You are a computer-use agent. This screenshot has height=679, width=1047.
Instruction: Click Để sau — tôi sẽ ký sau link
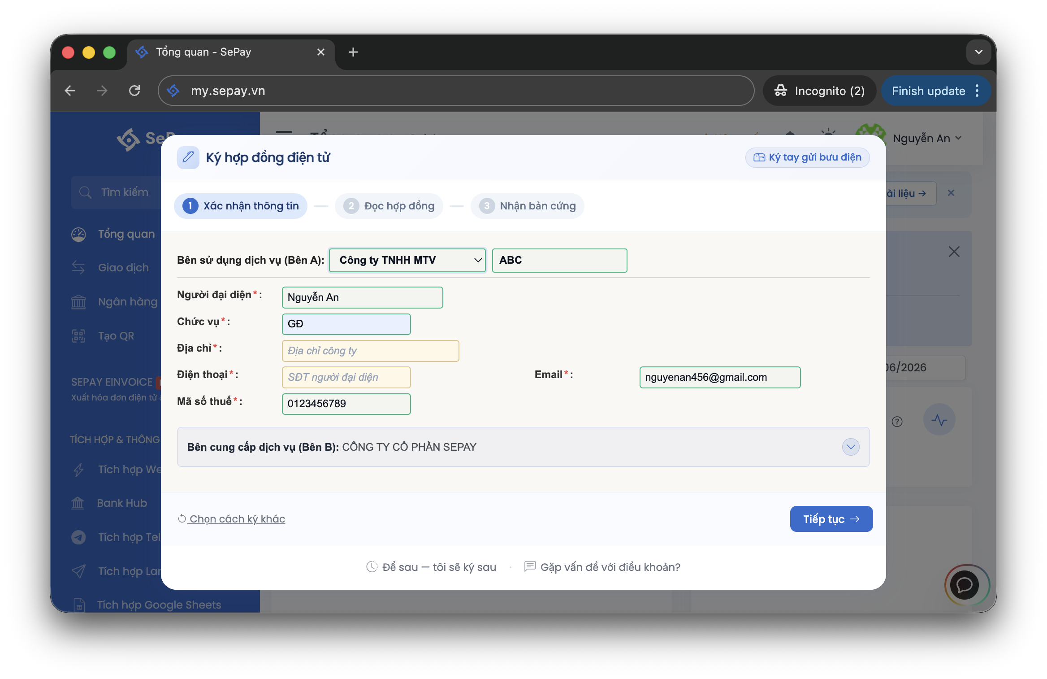tap(431, 567)
